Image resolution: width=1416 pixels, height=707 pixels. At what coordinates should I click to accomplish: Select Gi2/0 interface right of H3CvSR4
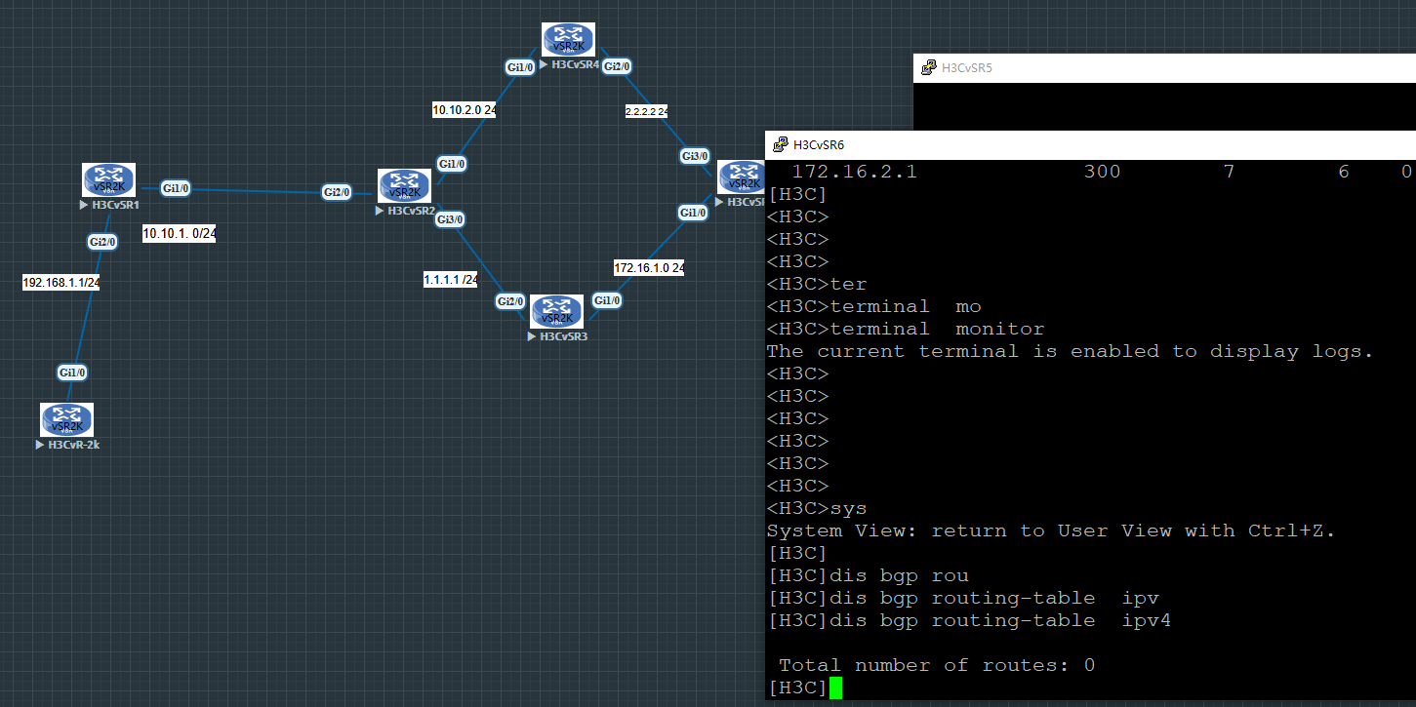click(617, 66)
